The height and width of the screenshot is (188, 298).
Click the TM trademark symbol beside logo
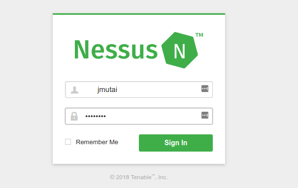[199, 35]
